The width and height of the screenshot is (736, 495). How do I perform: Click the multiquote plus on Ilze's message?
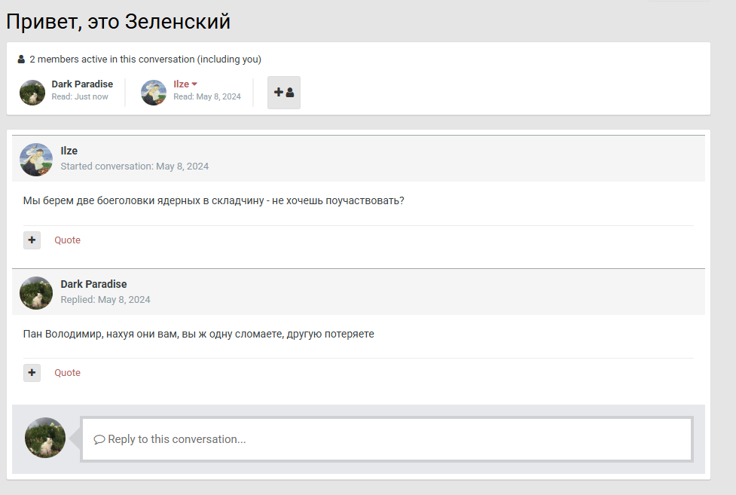coord(32,240)
